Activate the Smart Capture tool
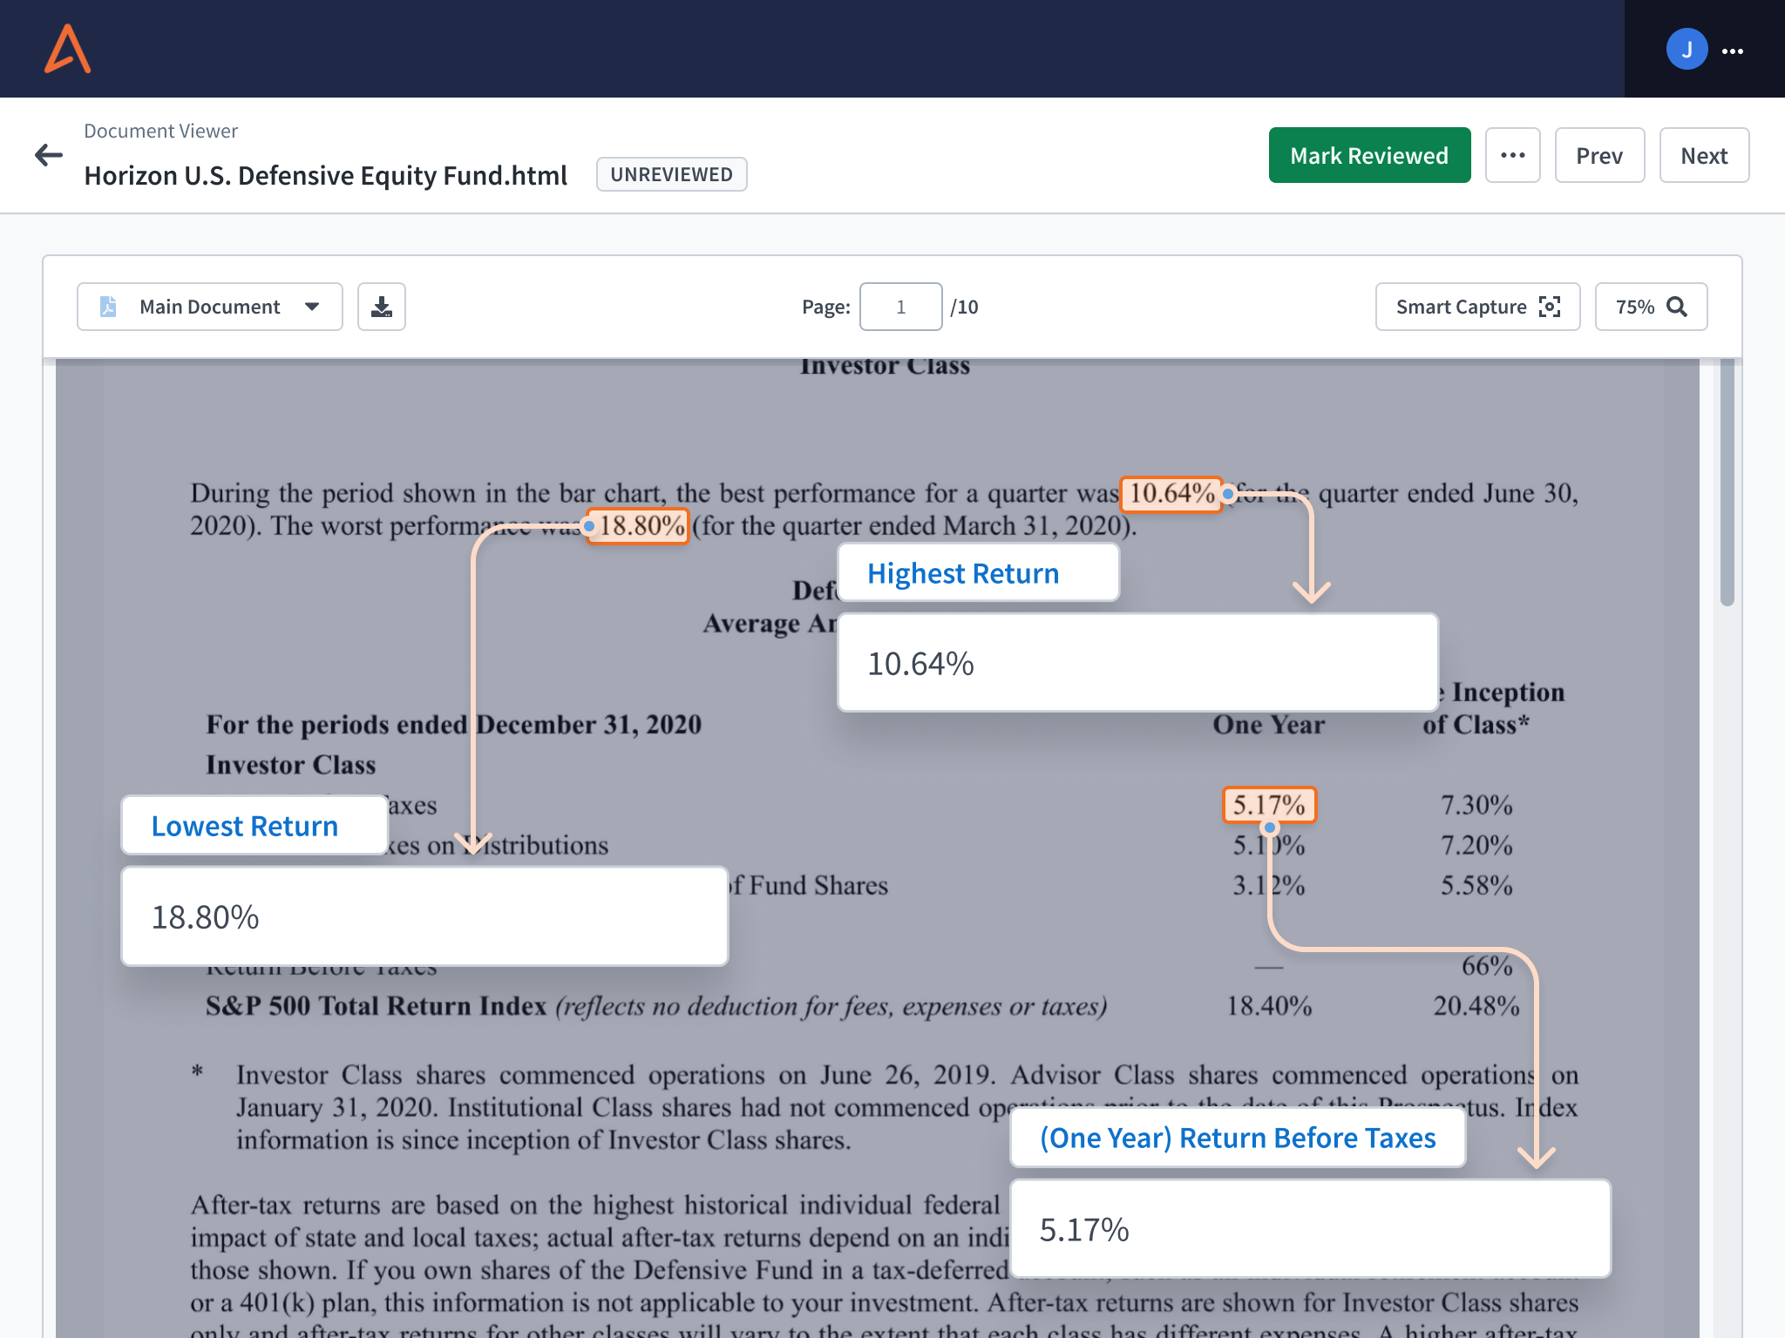The height and width of the screenshot is (1338, 1785). tap(1476, 307)
